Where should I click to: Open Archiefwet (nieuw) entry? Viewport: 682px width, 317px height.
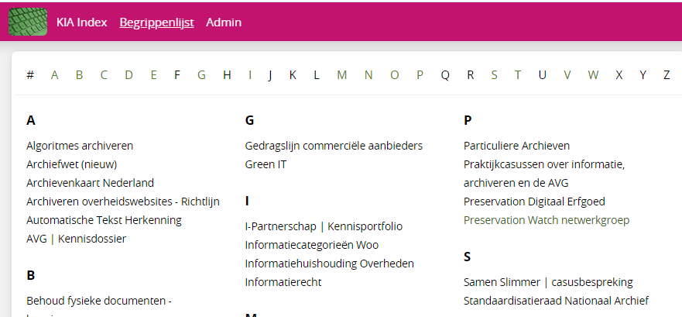pos(72,164)
